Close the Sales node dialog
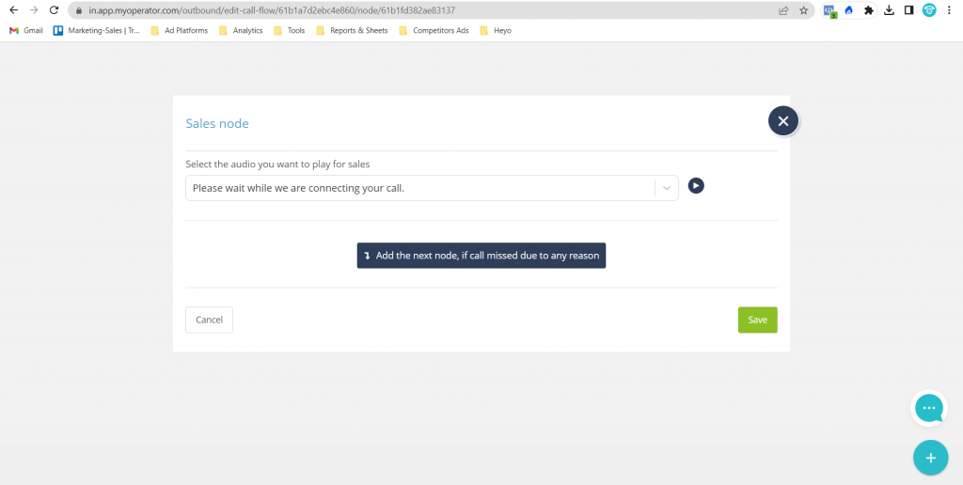963x485 pixels. coord(783,121)
